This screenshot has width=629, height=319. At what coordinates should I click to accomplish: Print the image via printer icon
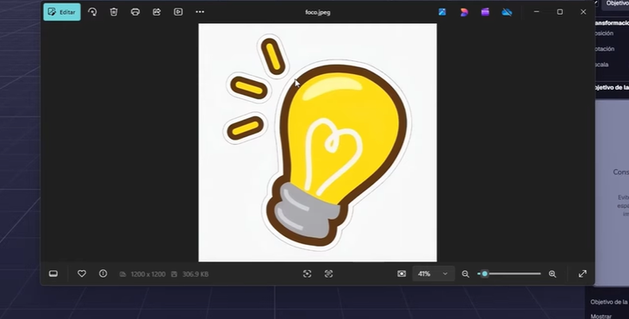tap(135, 12)
